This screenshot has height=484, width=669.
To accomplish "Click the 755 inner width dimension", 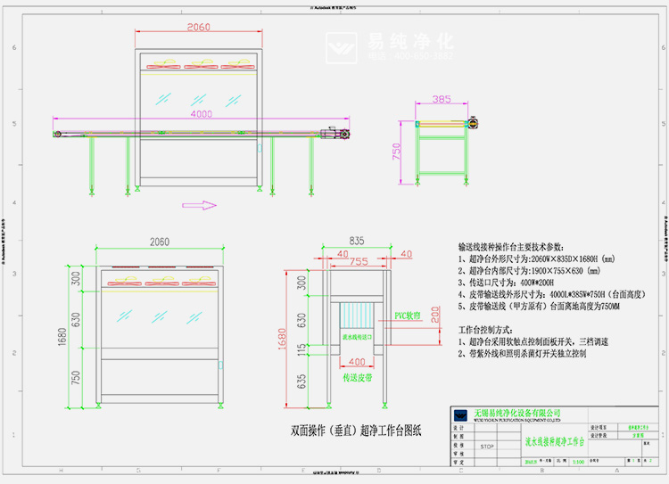I will [x=357, y=262].
